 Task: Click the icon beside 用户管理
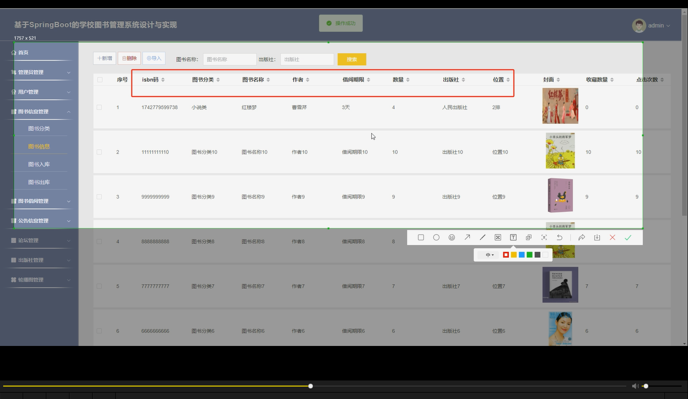pos(14,92)
